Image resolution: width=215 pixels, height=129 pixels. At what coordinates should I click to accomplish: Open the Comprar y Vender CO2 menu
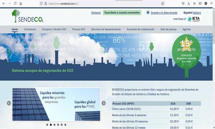tap(54, 29)
